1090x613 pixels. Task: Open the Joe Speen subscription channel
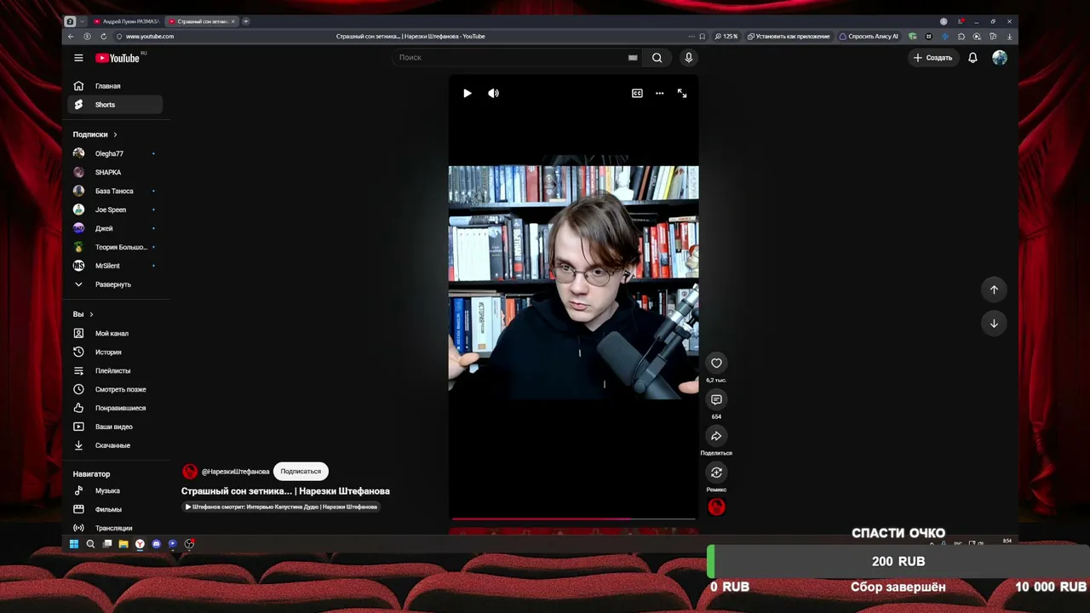pos(116,209)
